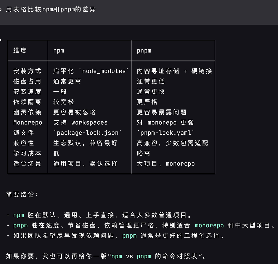Click cell "低" in npm column
Screen dimensions: 278x264
[56, 153]
